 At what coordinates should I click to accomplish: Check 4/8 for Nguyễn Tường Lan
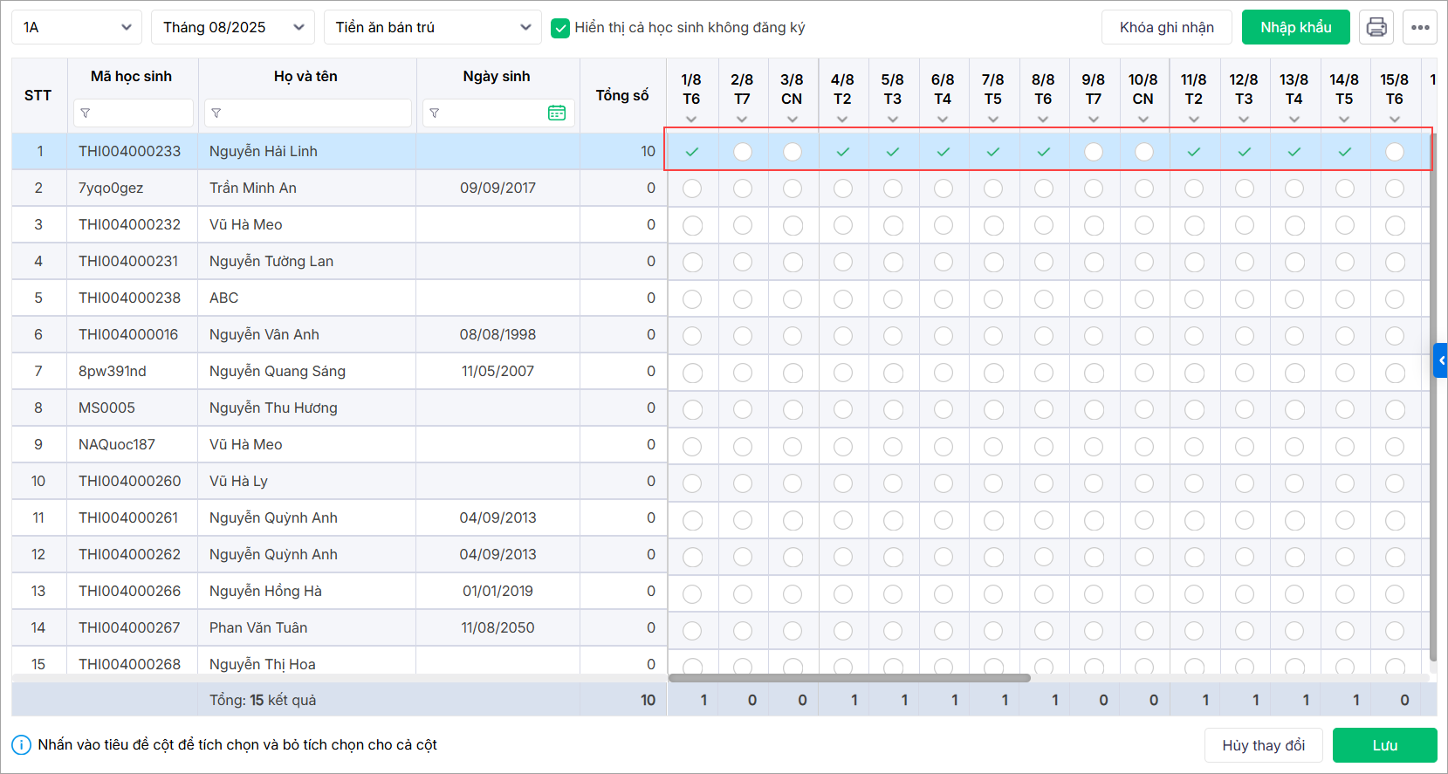click(x=843, y=262)
